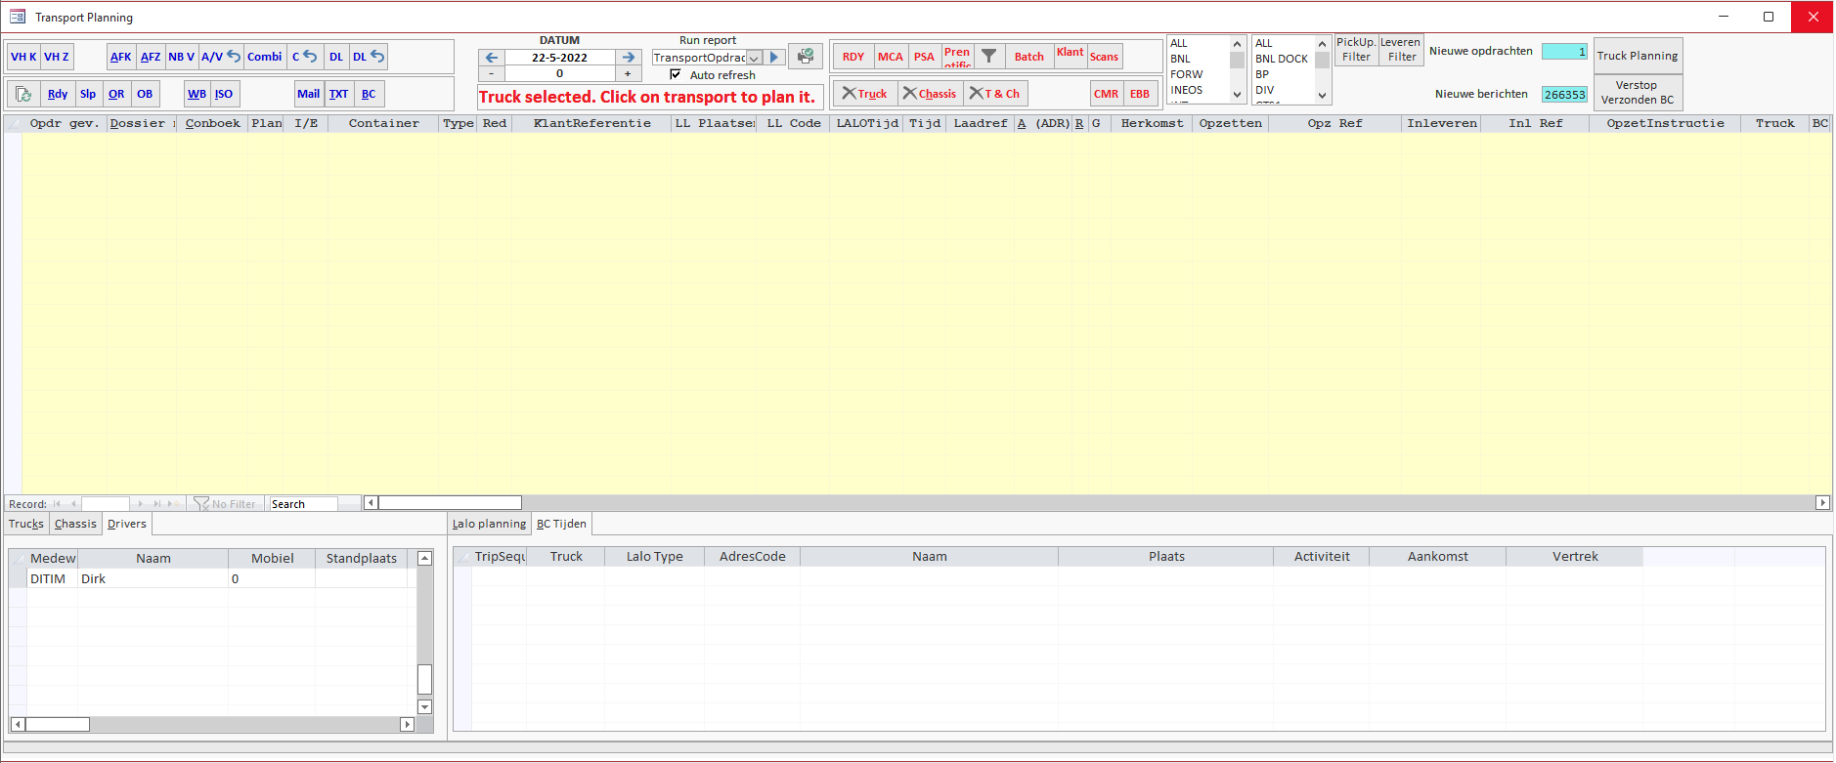Screen dimensions: 1836x763
Task: Remove truck with X Truck button
Action: 864,94
